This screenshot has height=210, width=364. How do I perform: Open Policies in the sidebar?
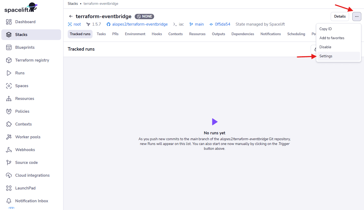point(31,111)
